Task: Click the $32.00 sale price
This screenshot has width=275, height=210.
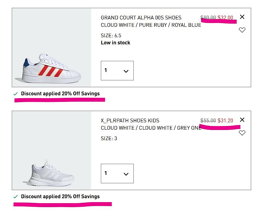Action: (x=225, y=18)
